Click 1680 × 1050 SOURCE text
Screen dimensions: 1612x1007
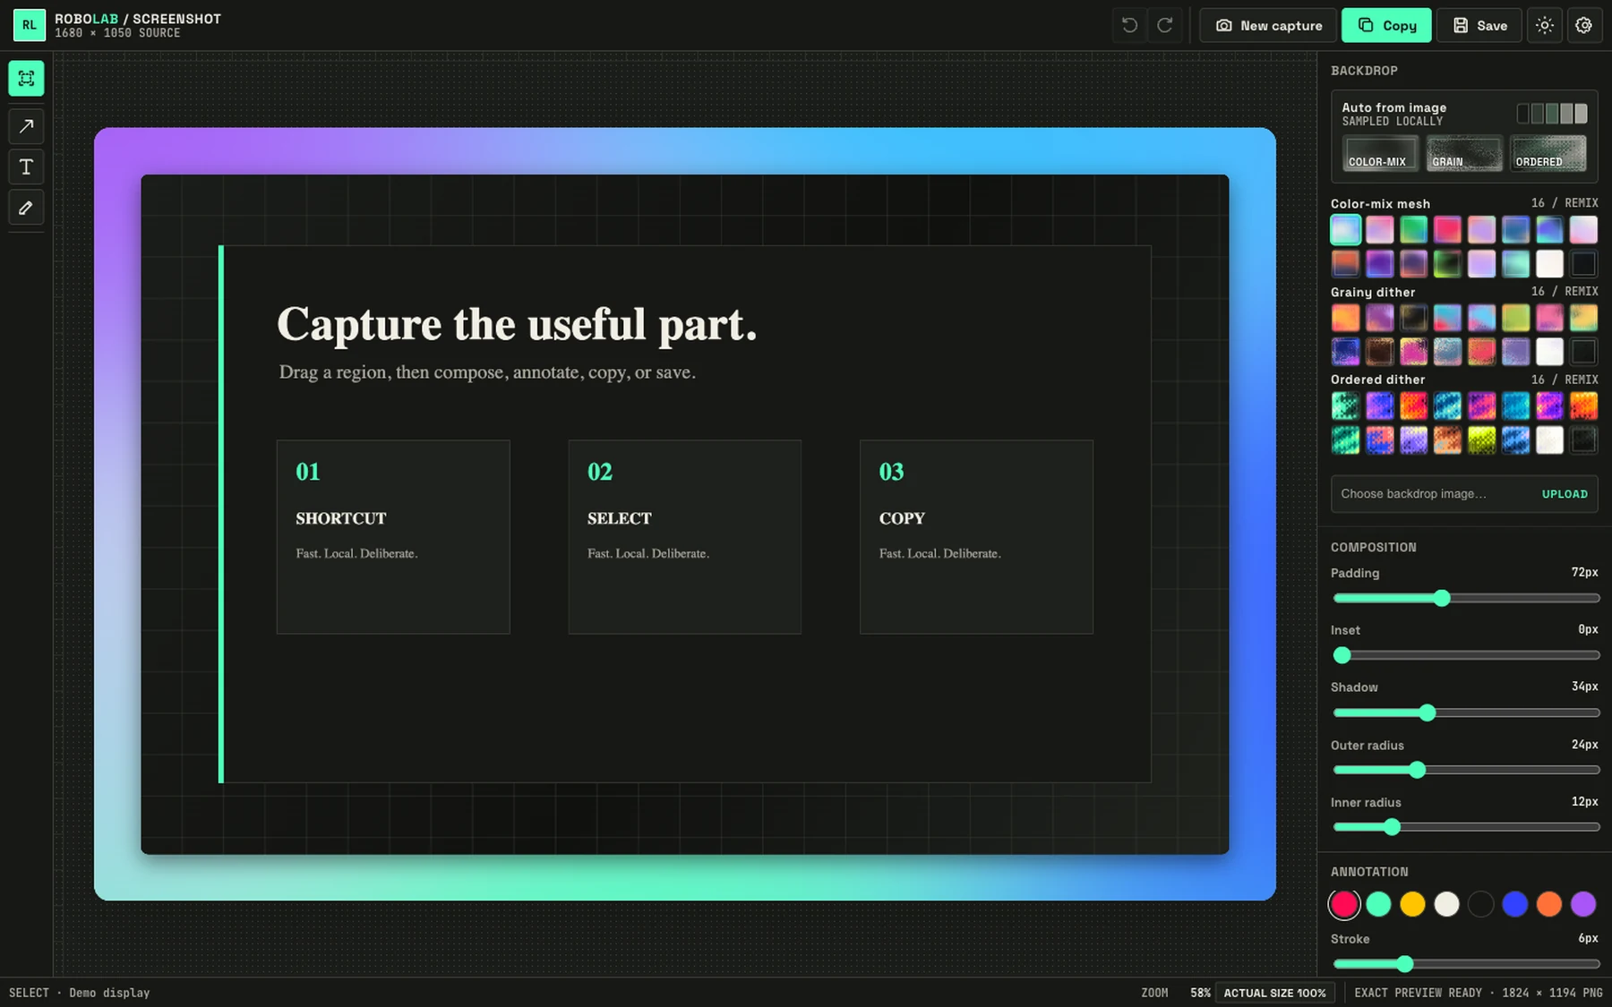click(117, 33)
